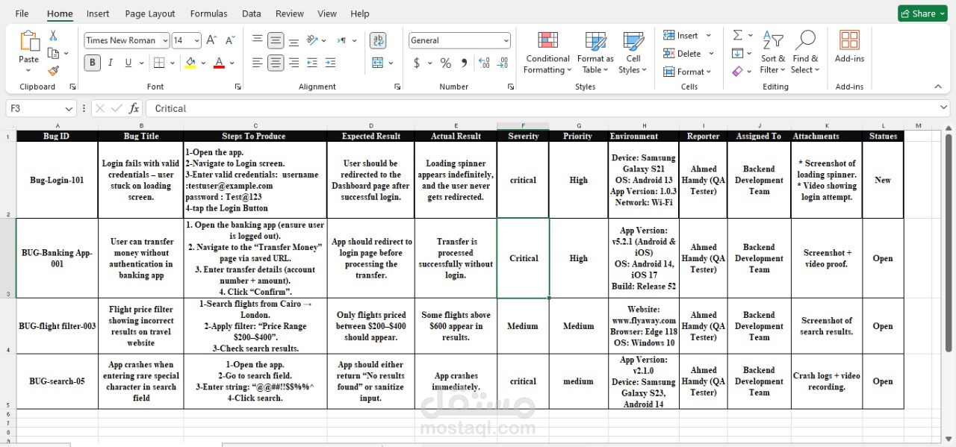Click the Fill down icon
The height and width of the screenshot is (447, 956).
click(737, 53)
